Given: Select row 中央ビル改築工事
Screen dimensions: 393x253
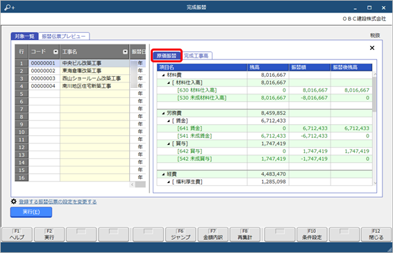Looking at the screenshot, I should click(94, 63).
